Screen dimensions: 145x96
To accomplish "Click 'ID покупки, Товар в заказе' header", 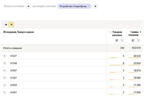I will coord(18,32).
